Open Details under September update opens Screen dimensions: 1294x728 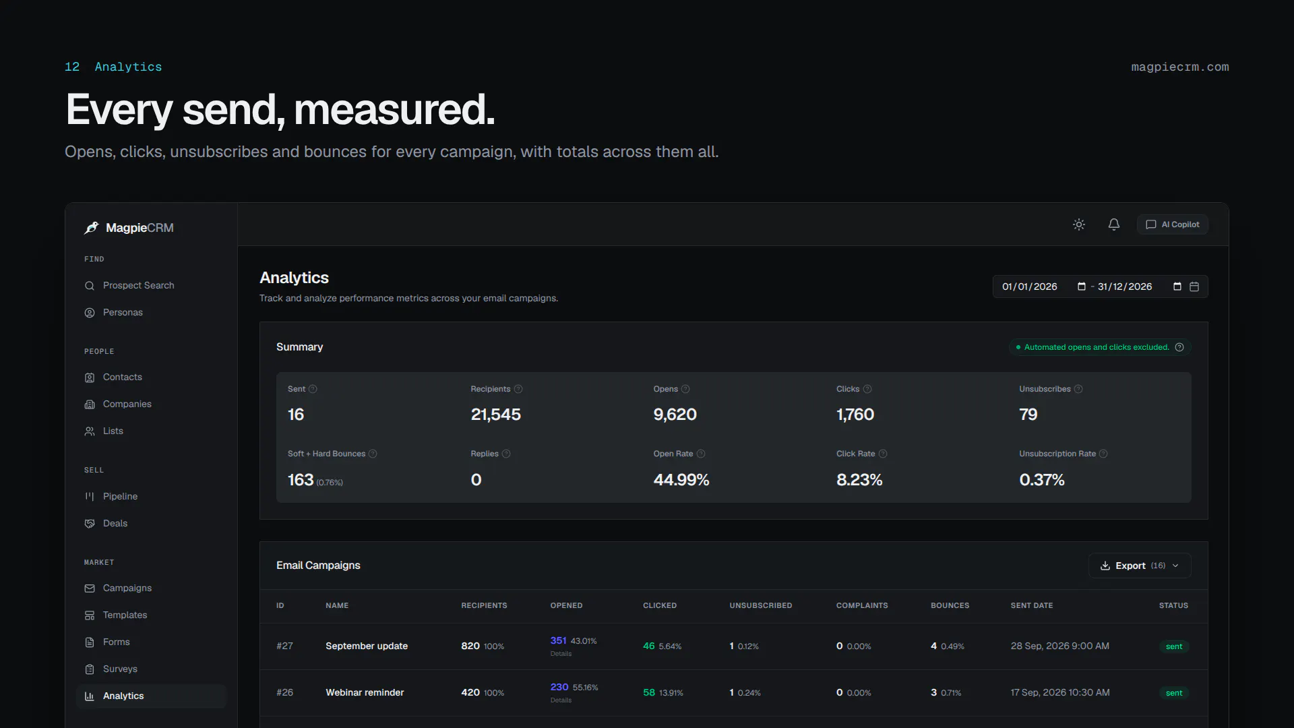[x=561, y=654]
